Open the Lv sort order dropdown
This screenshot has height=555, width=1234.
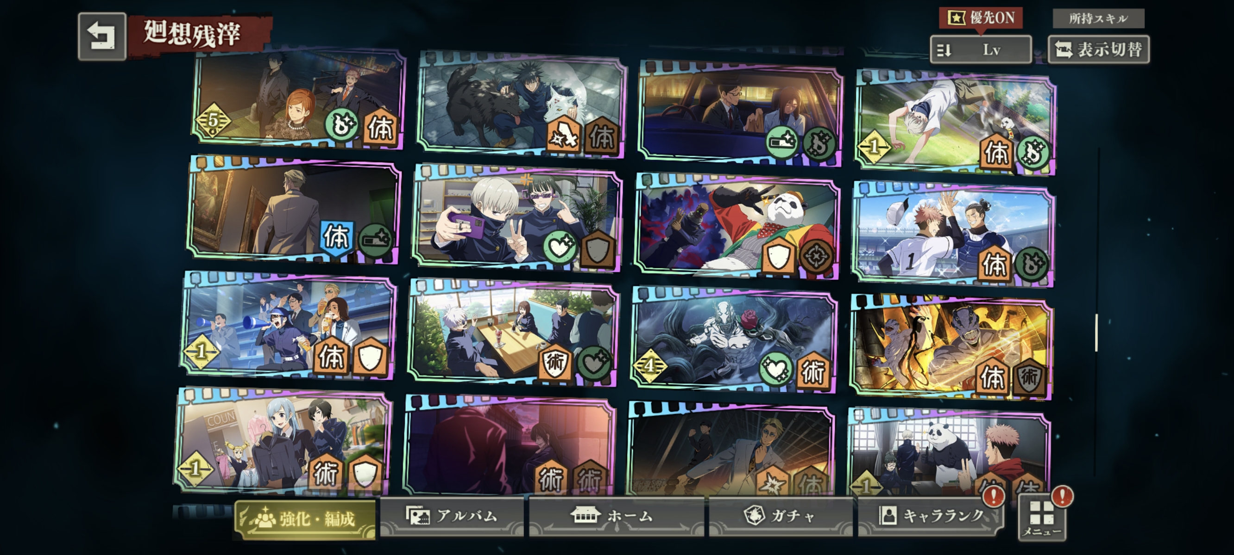tap(981, 50)
